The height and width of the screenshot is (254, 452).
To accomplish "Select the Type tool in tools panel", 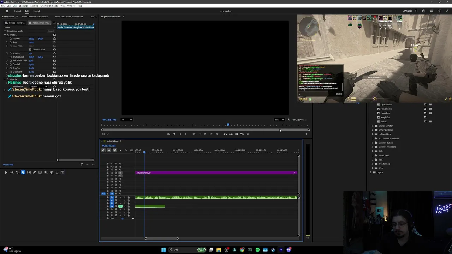I will (x=57, y=172).
